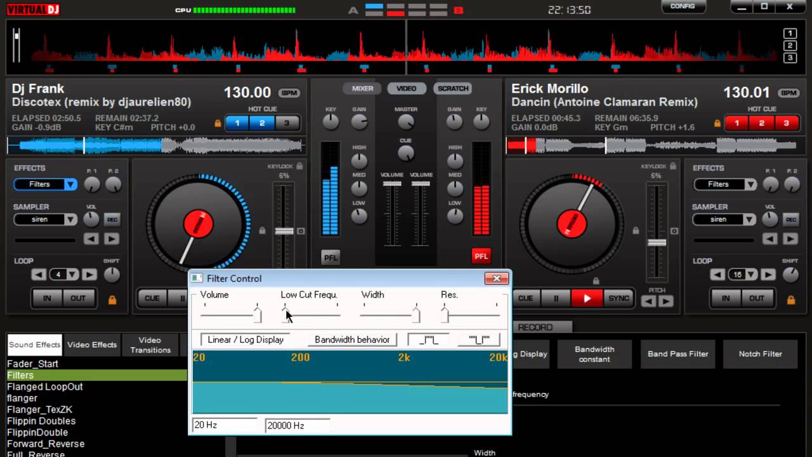812x457 pixels.
Task: Toggle the right red PFL button
Action: 481,256
